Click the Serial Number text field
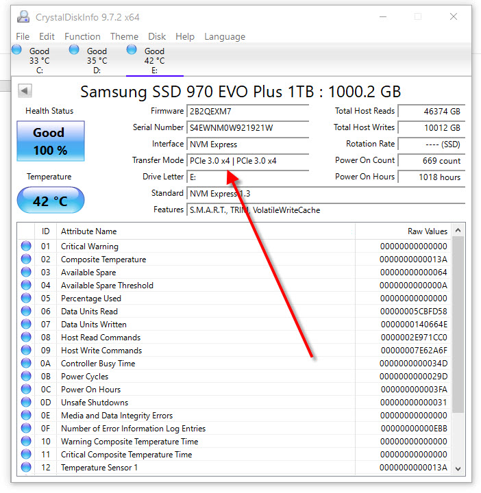 point(247,127)
